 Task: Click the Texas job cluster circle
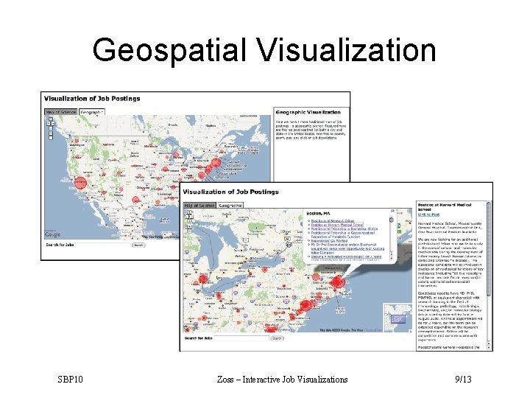[136, 200]
